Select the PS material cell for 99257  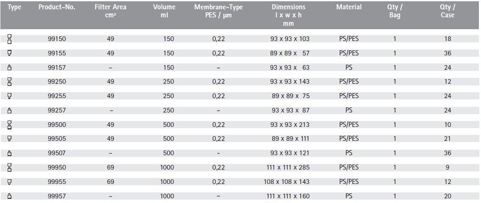[x=349, y=110]
